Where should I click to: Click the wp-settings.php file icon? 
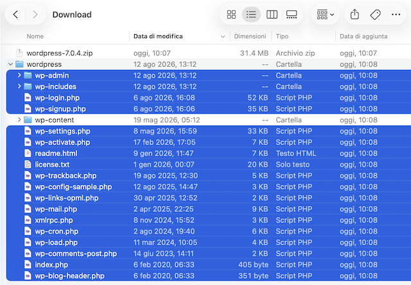click(28, 131)
